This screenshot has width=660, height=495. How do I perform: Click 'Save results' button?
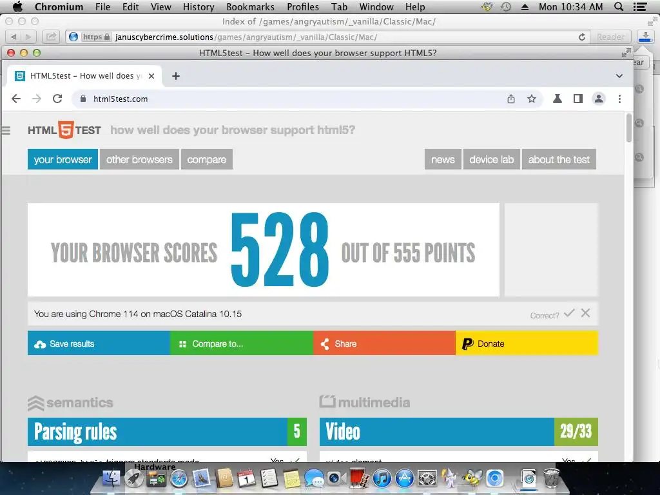click(99, 343)
